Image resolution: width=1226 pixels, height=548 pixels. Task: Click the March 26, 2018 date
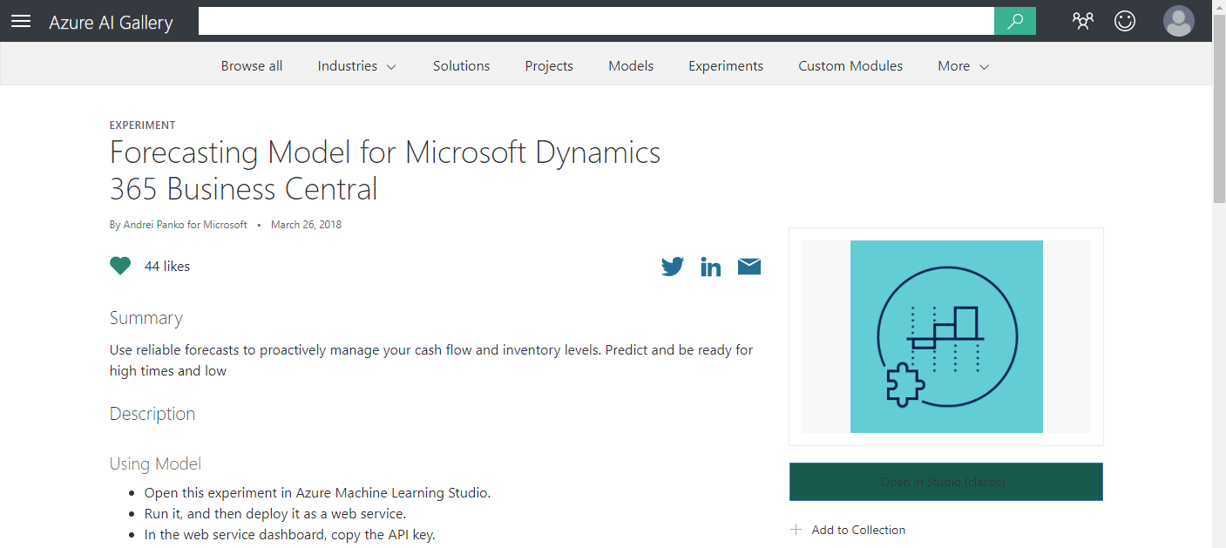[306, 225]
